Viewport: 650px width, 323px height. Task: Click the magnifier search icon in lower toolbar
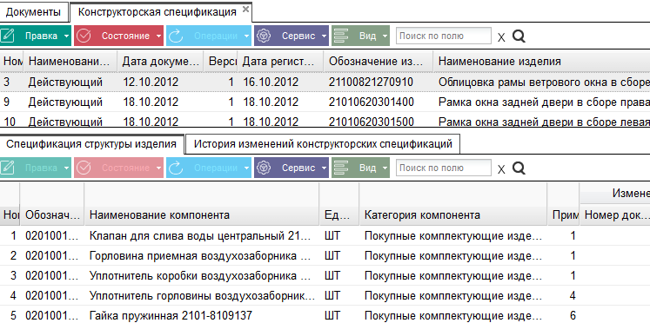519,168
